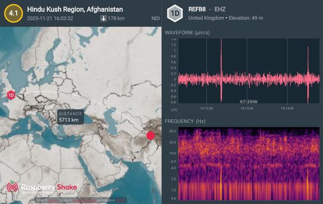Click the 16:12:00 time axis label

[207, 108]
